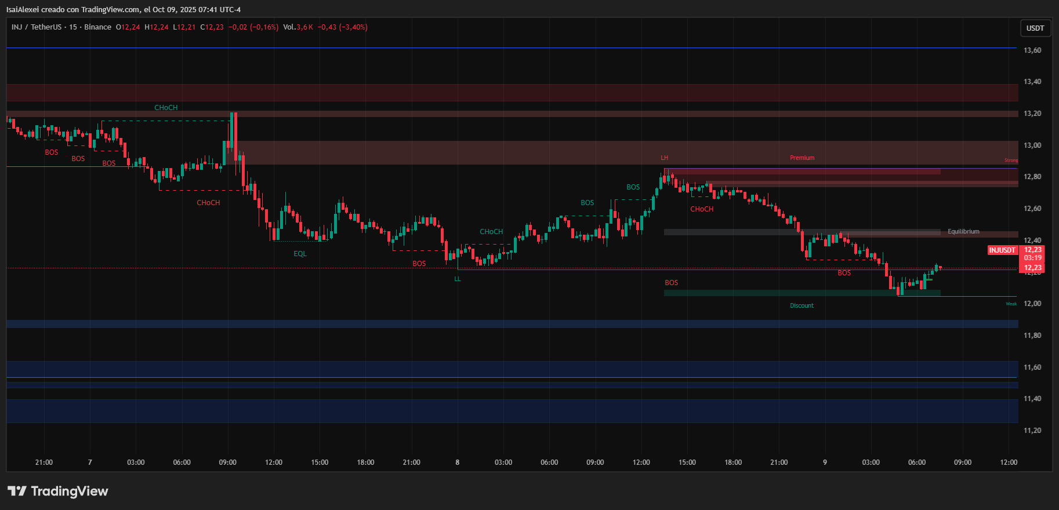Select the EQL equal lows label
This screenshot has width=1059, height=510.
point(300,254)
